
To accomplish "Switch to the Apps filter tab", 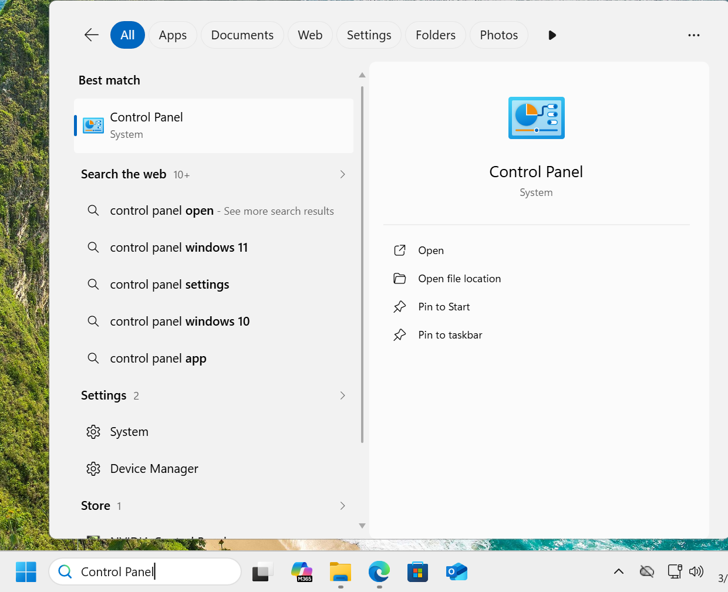I will pyautogui.click(x=173, y=35).
